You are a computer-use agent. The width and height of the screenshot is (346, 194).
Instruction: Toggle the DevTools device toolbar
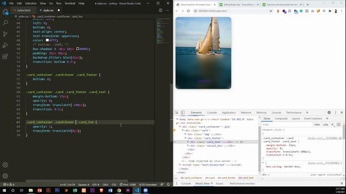pyautogui.click(x=183, y=113)
